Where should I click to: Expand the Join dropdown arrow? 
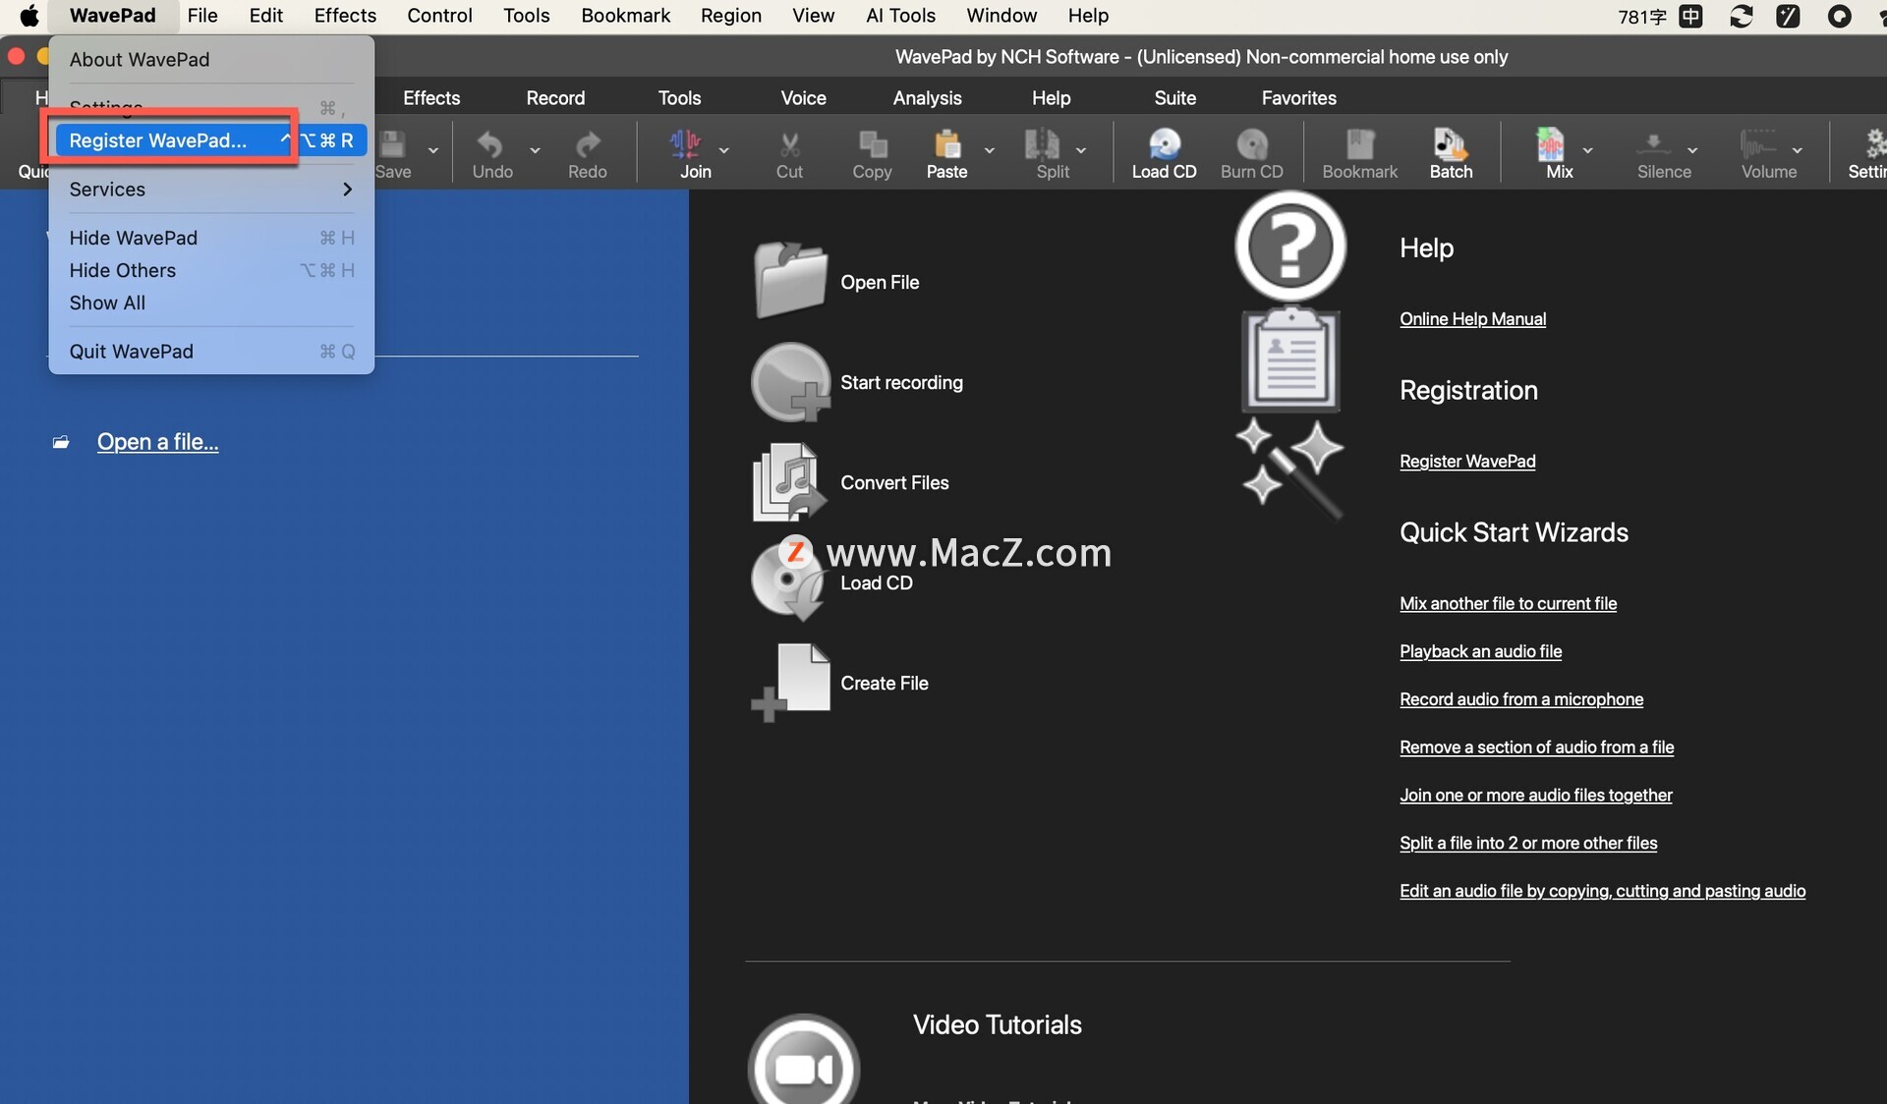724,150
